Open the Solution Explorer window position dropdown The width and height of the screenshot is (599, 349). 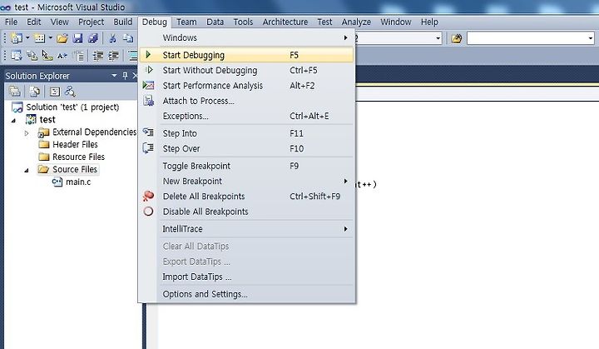[x=114, y=76]
